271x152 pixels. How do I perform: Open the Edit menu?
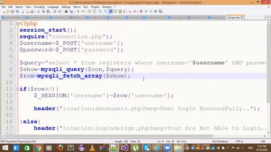point(10,7)
